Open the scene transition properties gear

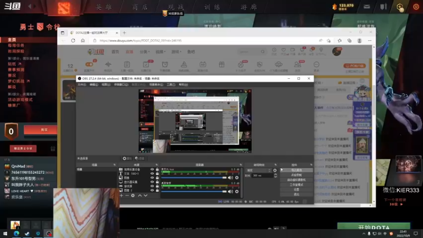coord(275,170)
